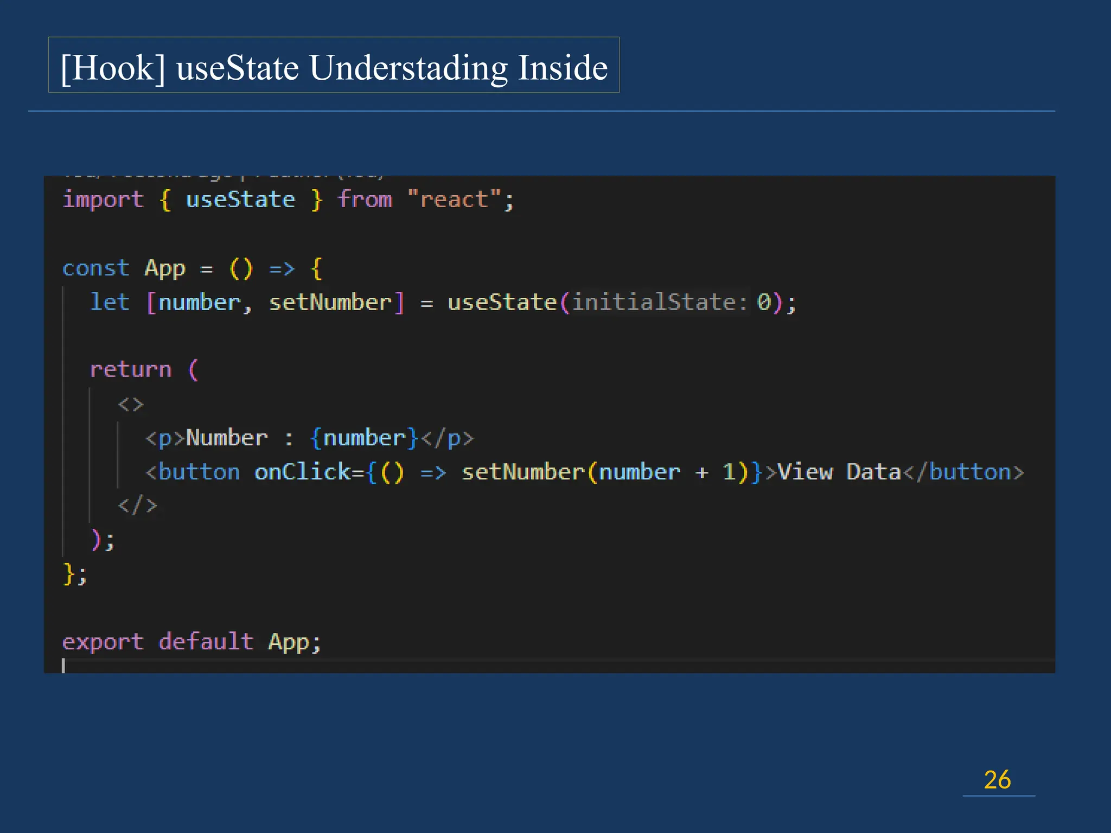This screenshot has height=833, width=1111.
Task: Click 'let' keyword in the declaration
Action: click(x=110, y=303)
